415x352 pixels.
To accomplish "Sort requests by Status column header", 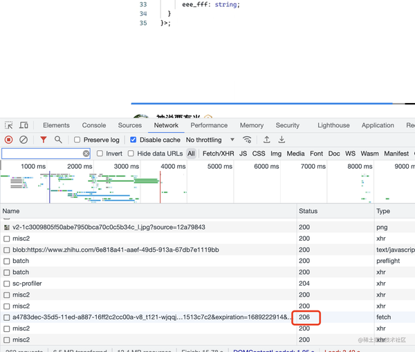I will coord(308,211).
